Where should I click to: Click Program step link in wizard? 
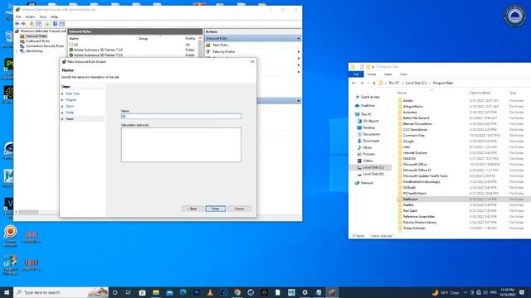pyautogui.click(x=71, y=100)
